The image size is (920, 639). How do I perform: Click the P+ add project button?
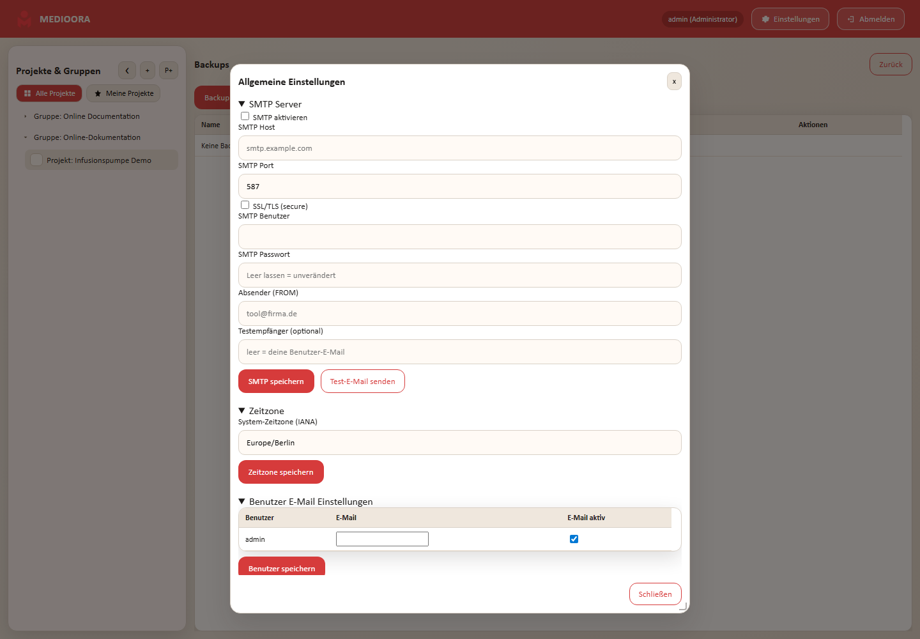169,70
